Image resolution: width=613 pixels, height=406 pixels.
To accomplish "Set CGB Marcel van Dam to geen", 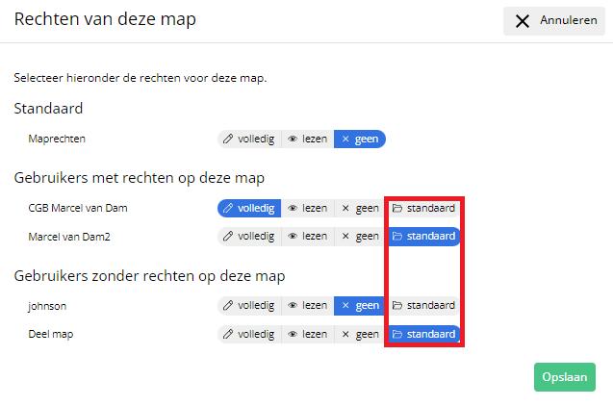I will [360, 208].
